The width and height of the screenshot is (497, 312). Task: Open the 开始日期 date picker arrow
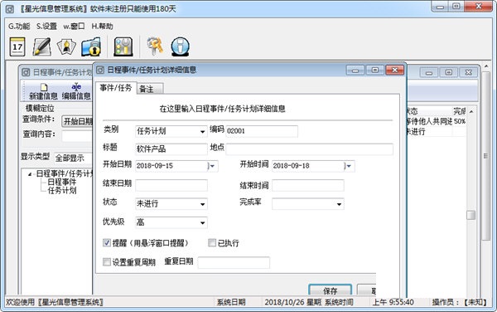pos(212,166)
